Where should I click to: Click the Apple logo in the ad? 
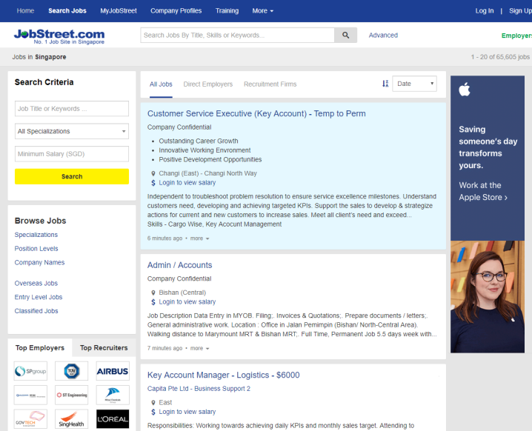pyautogui.click(x=465, y=90)
